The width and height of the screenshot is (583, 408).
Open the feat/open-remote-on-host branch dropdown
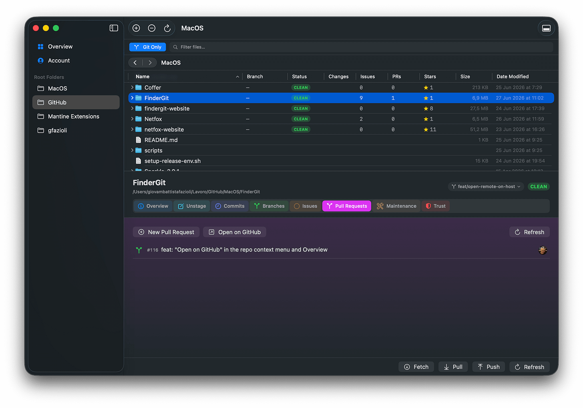[486, 187]
